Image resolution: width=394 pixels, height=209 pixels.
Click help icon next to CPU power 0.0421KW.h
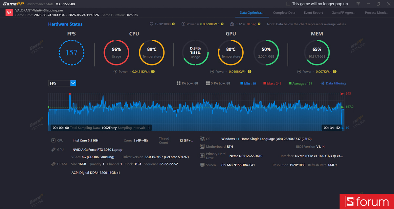coord(153,71)
